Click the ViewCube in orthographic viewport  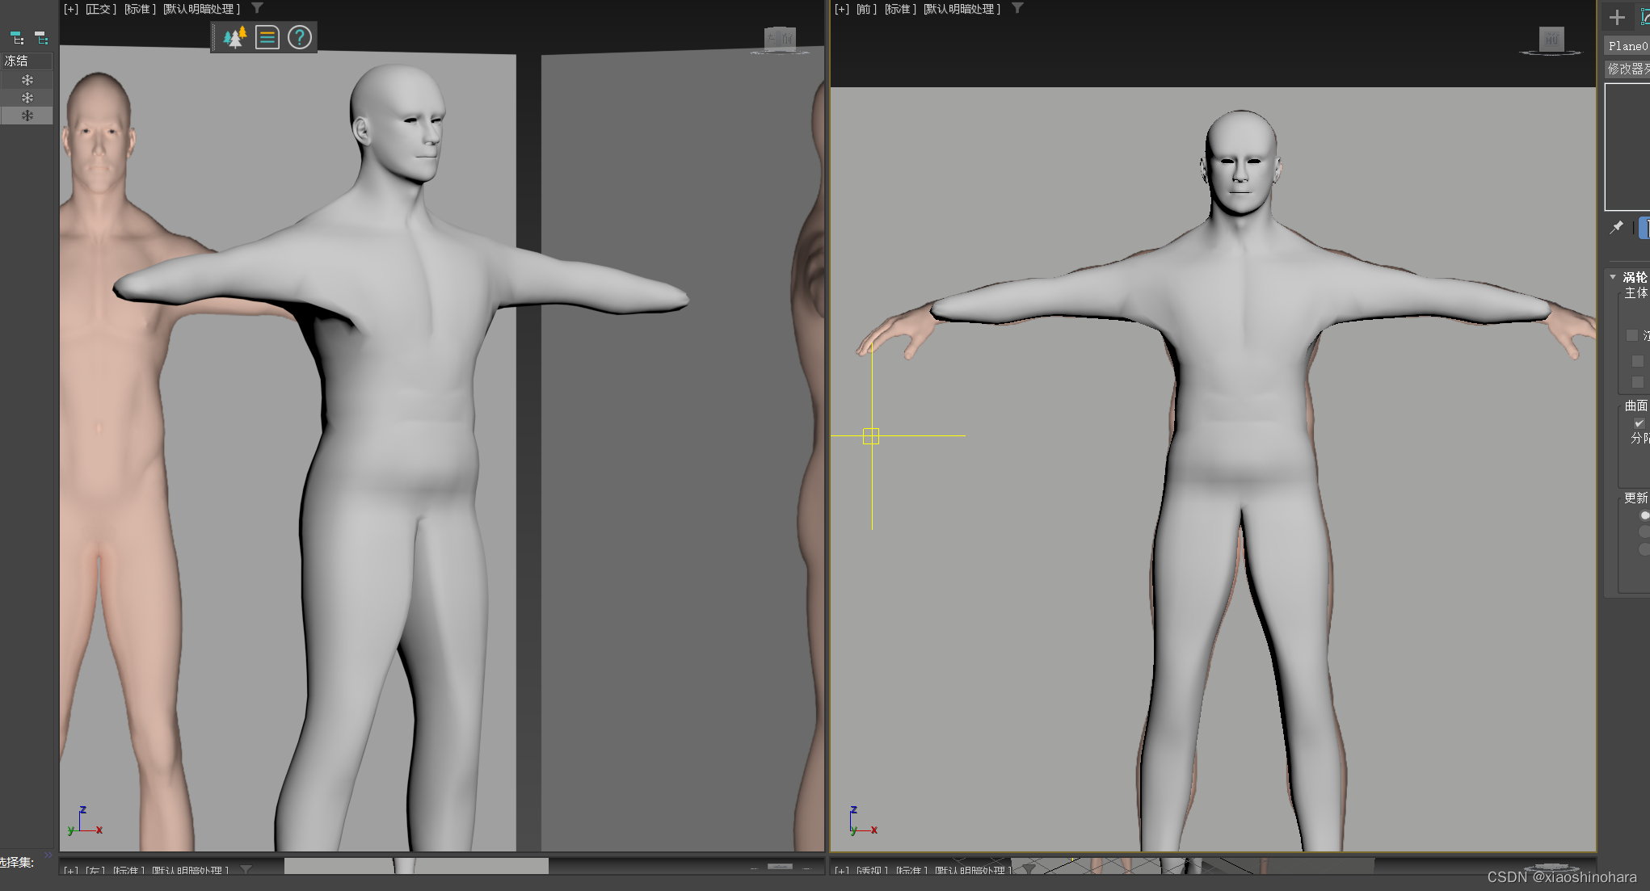click(x=780, y=39)
